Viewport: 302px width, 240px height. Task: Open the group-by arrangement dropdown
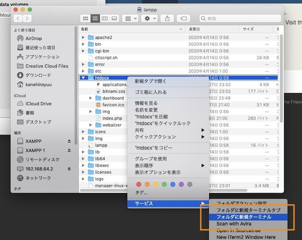[x=130, y=19]
